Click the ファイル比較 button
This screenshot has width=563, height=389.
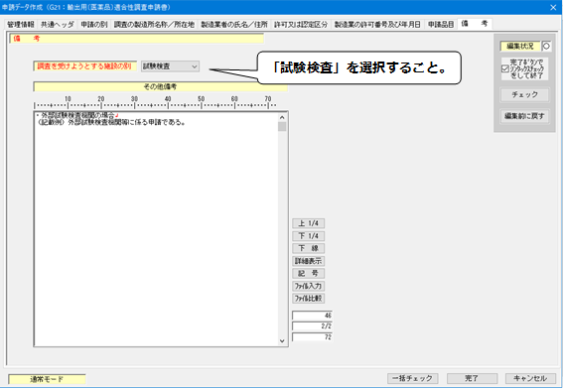(x=309, y=299)
